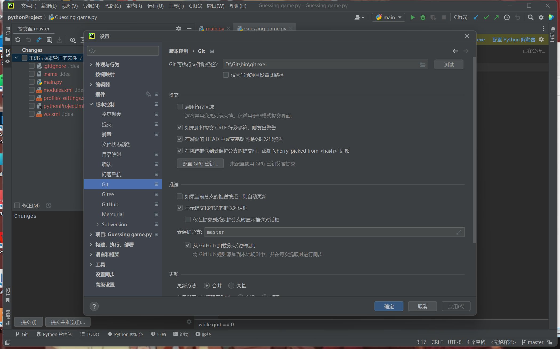
Task: Switch to the main.py editor tab
Action: (x=215, y=29)
